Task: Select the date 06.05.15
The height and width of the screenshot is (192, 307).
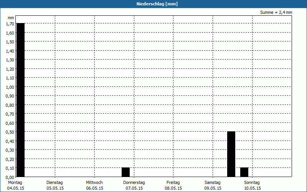Action: (x=94, y=188)
